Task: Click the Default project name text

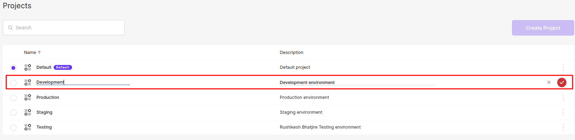Action: click(44, 67)
